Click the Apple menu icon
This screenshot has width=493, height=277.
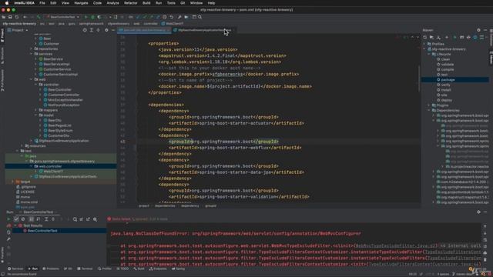(x=7, y=3)
